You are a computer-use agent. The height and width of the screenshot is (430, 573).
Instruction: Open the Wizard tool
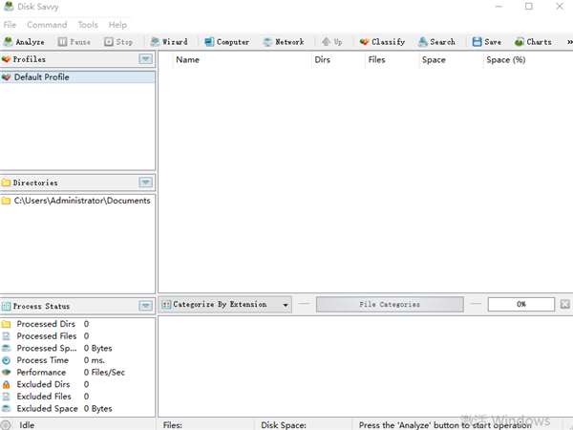pyautogui.click(x=169, y=42)
